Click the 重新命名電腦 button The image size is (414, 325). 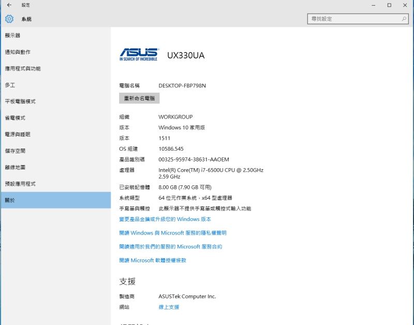[139, 98]
